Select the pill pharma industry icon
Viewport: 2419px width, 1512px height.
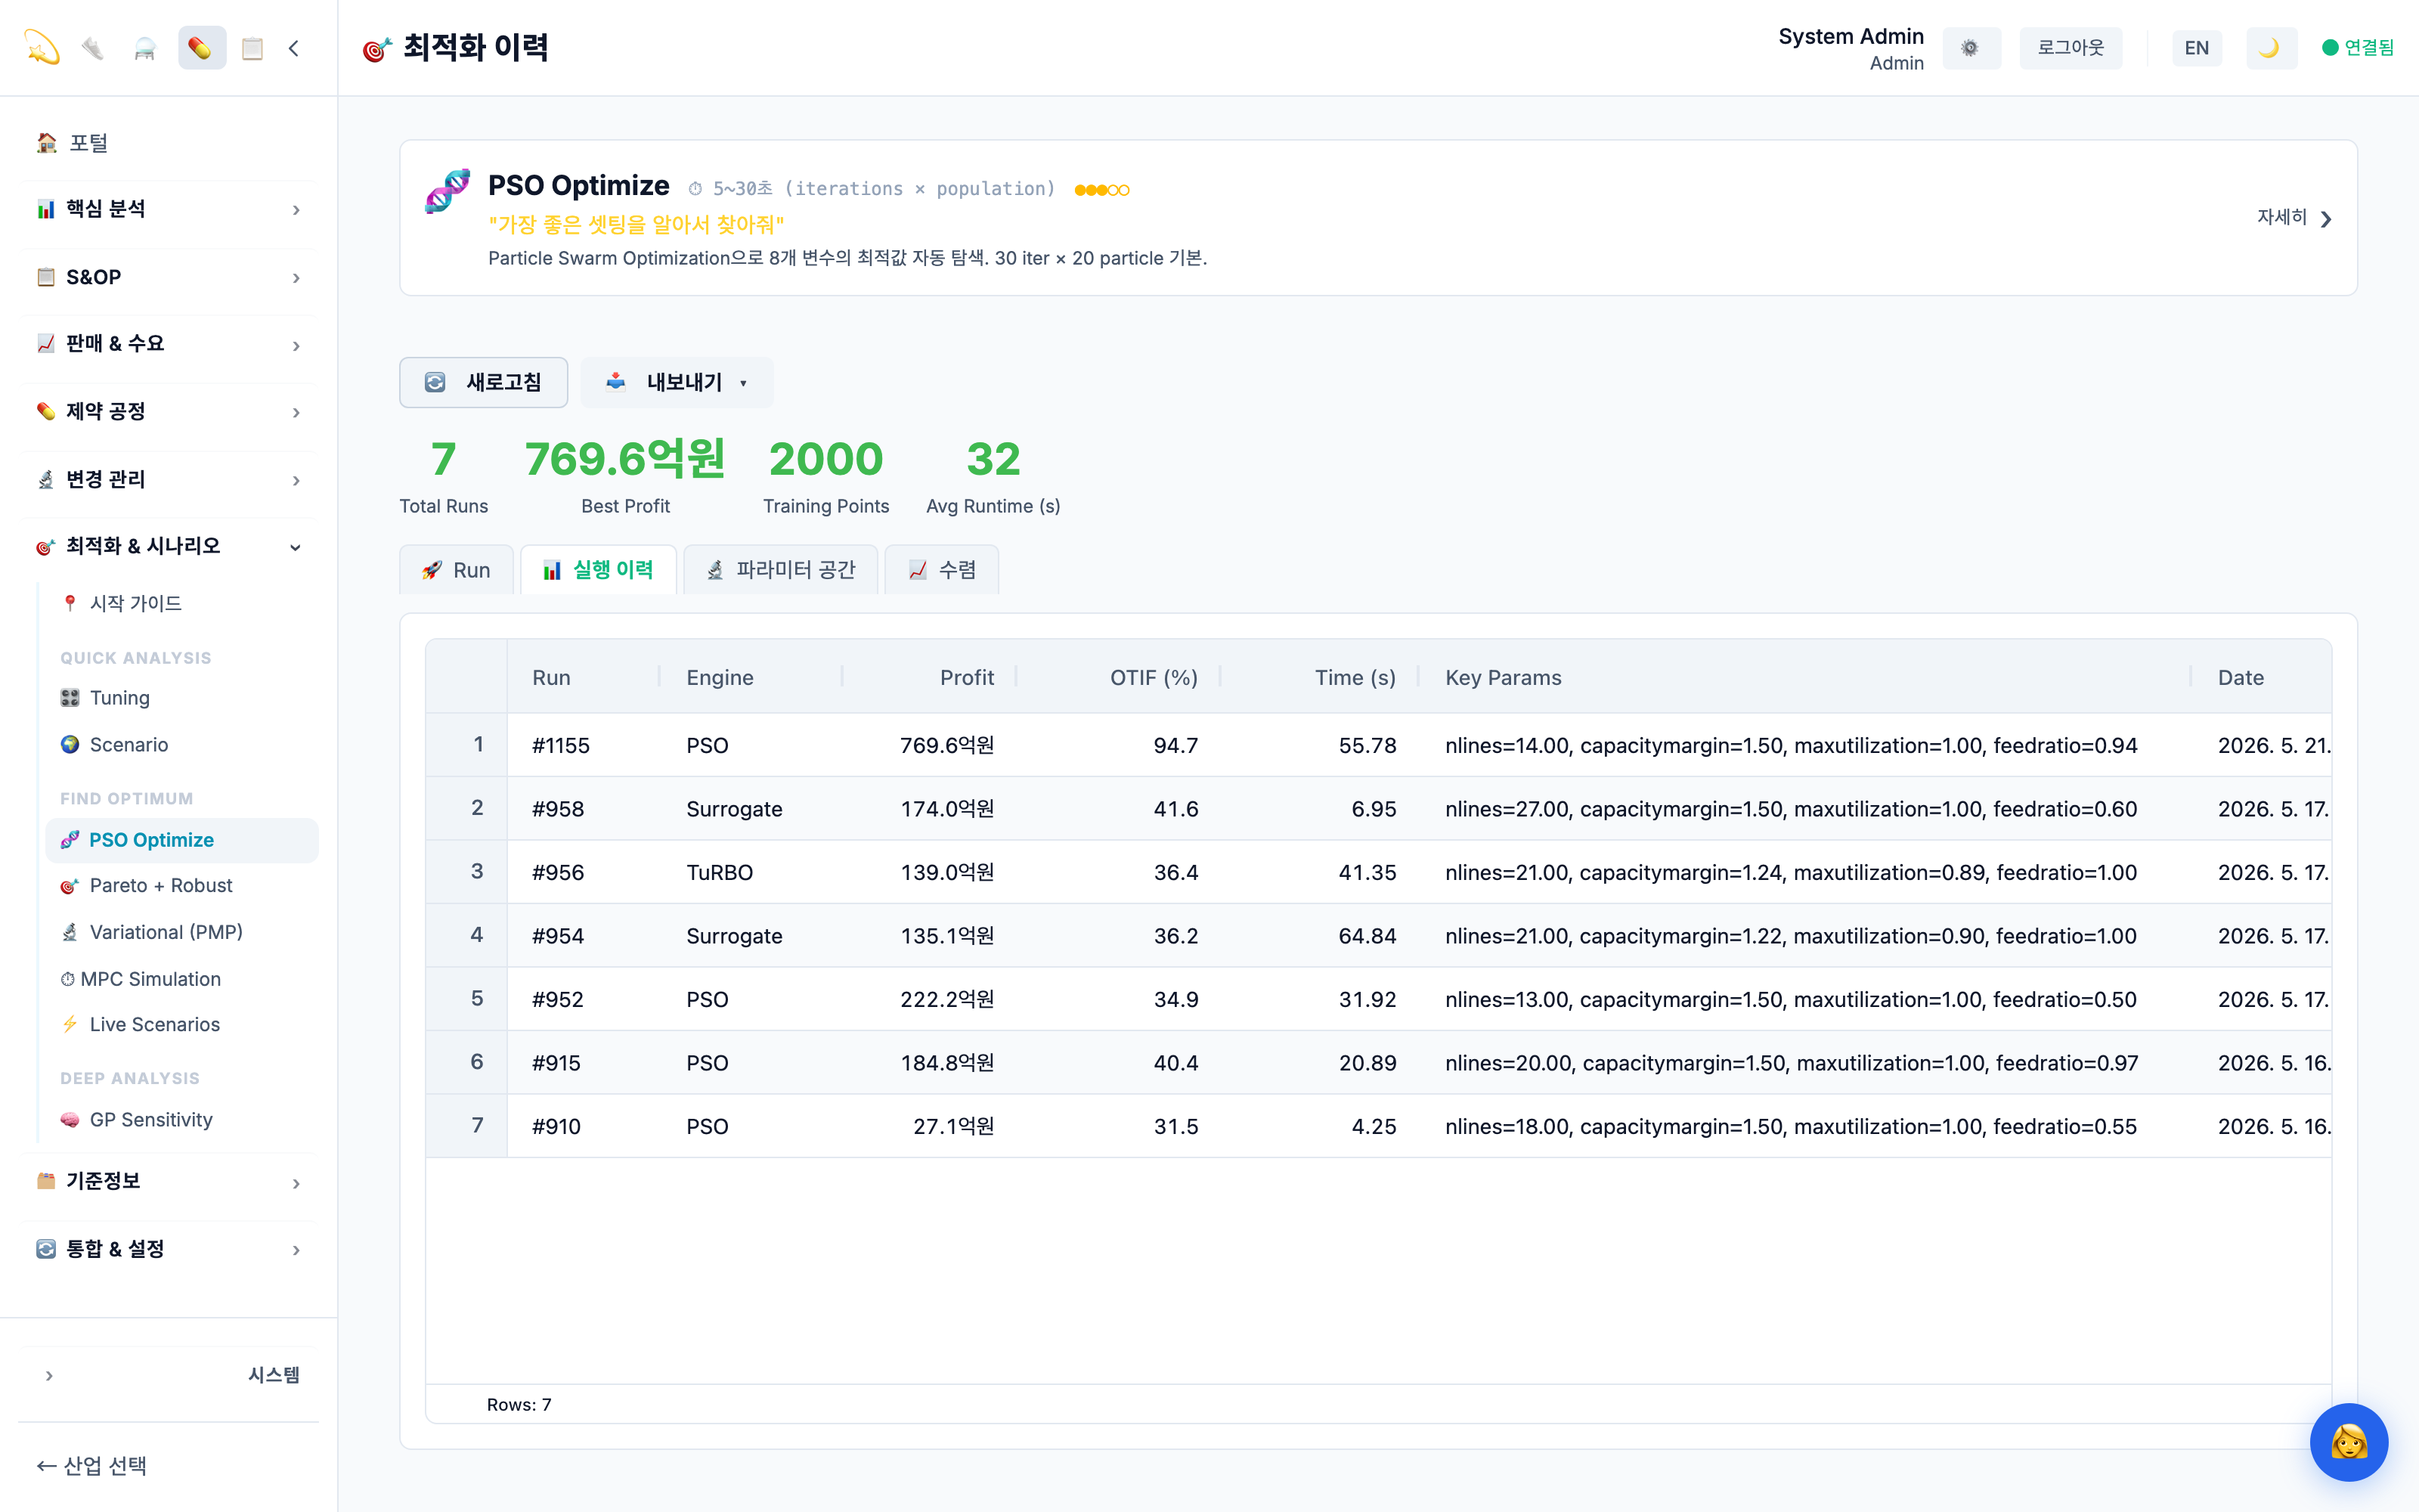tap(201, 48)
